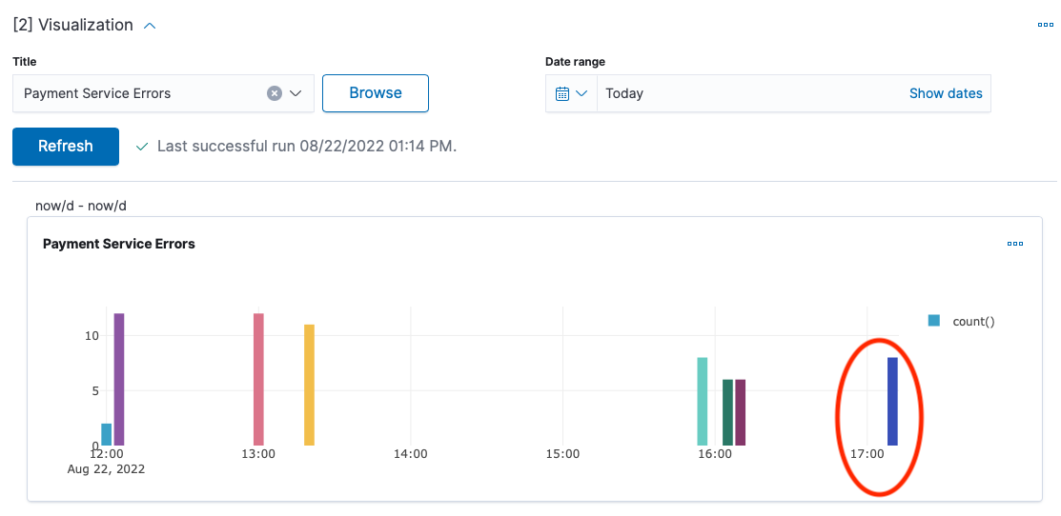The image size is (1061, 516).
Task: Collapse the [2] Visualization section chevron
Action: tap(151, 26)
